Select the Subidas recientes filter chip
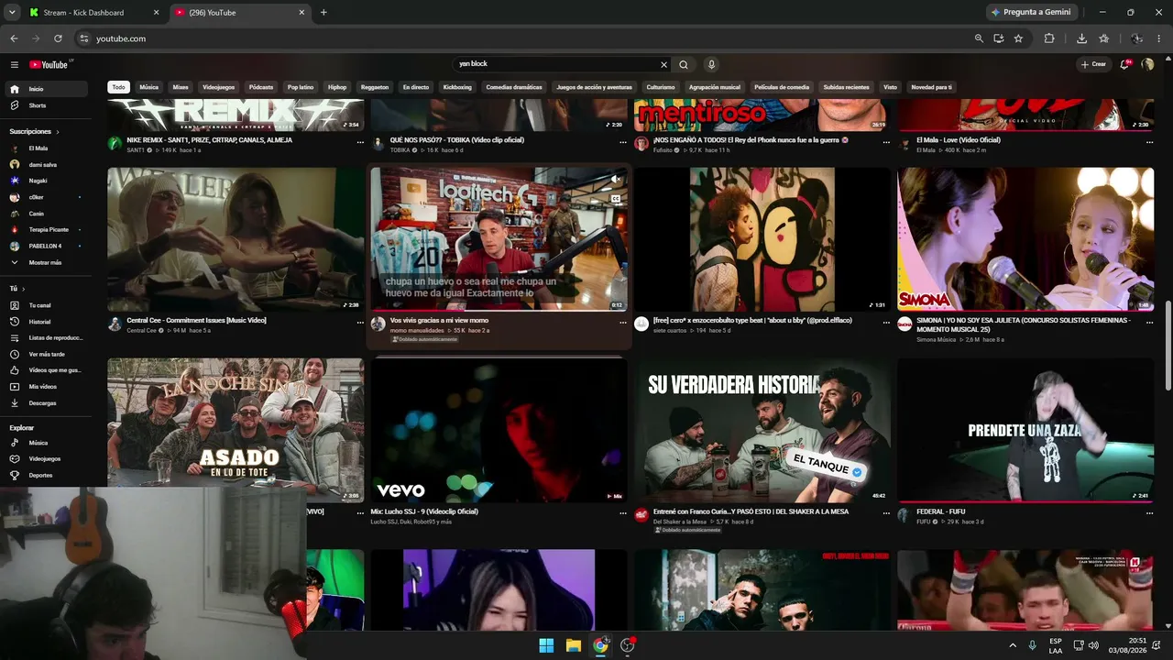The image size is (1173, 660). tap(846, 87)
